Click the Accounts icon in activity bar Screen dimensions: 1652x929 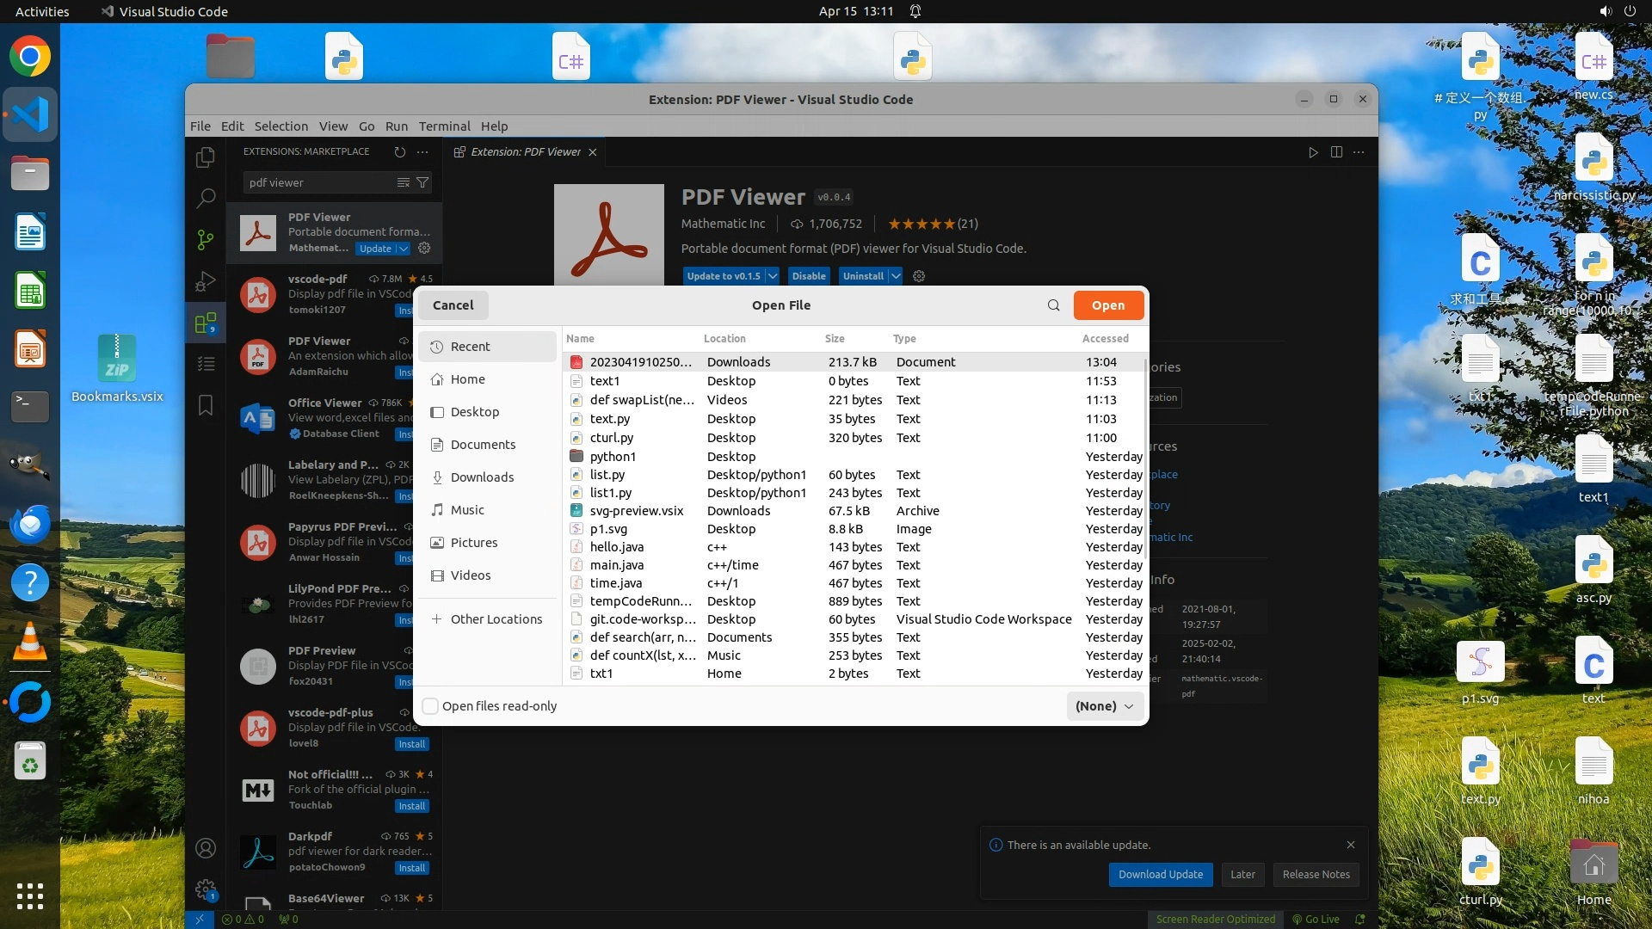pos(205,848)
